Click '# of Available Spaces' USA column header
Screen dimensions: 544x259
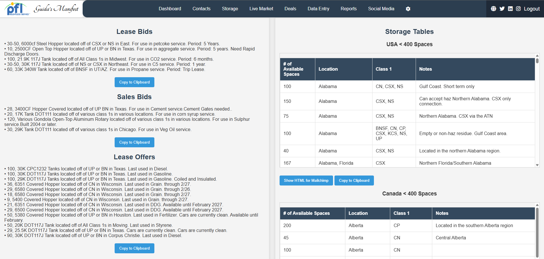(x=297, y=69)
